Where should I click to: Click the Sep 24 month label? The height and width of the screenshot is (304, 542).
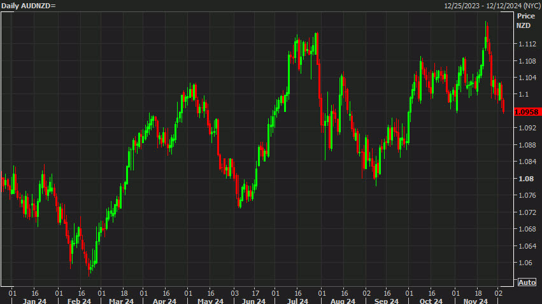(387, 301)
